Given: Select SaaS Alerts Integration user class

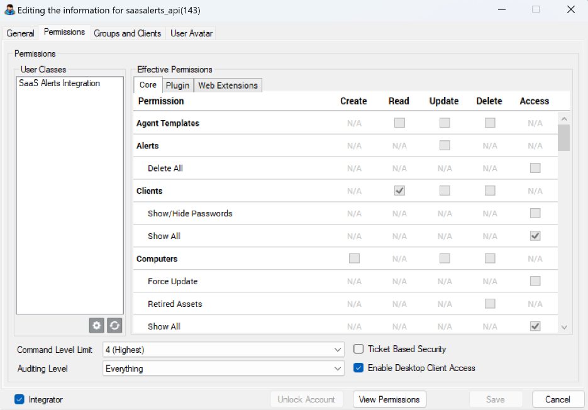Looking at the screenshot, I should (59, 83).
